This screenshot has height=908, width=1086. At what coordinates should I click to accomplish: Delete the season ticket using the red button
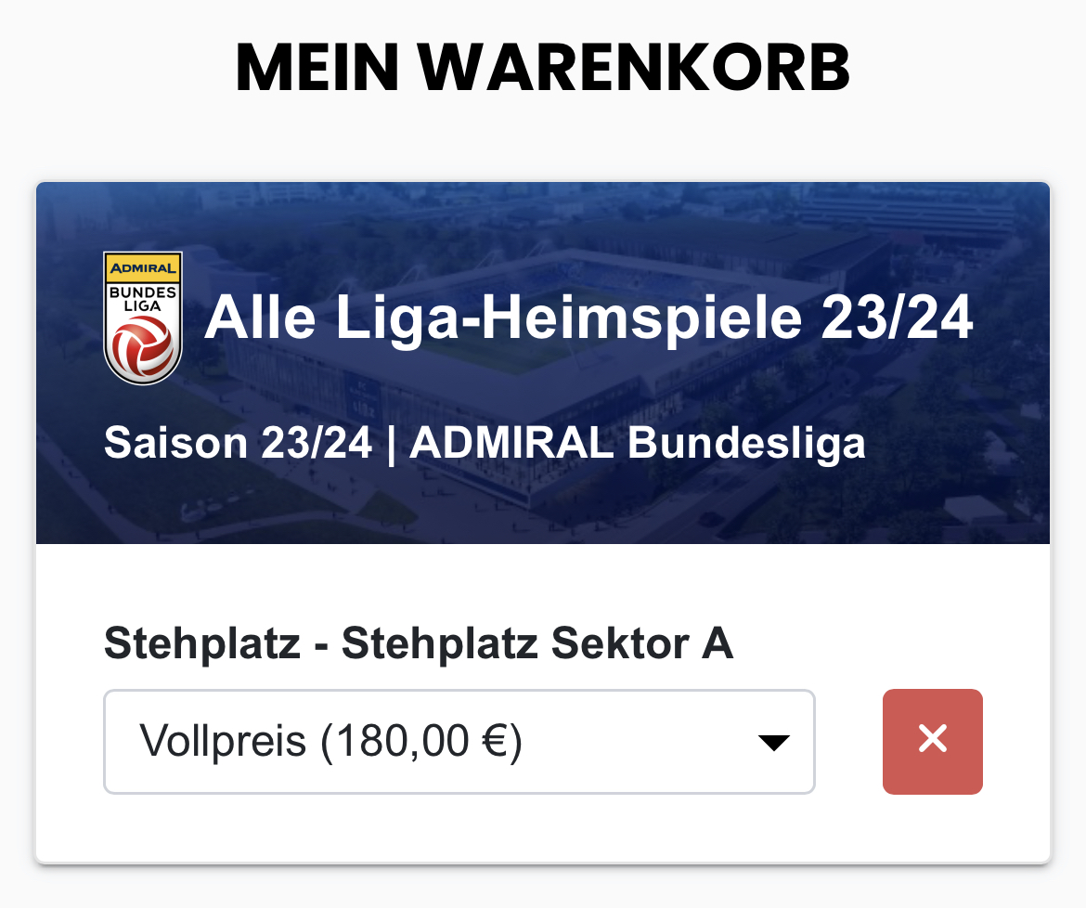pyautogui.click(x=932, y=741)
